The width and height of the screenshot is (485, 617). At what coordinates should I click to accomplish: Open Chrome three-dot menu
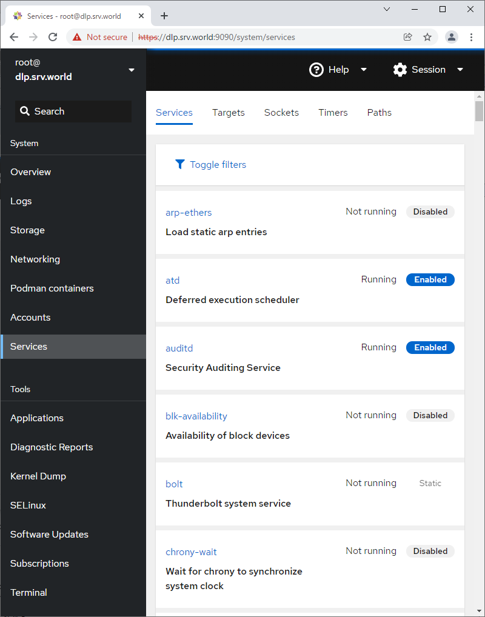coord(472,37)
